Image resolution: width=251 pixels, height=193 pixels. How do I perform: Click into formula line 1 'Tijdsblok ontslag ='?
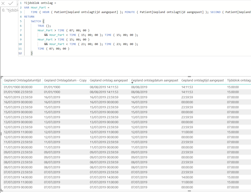(x=40, y=3)
